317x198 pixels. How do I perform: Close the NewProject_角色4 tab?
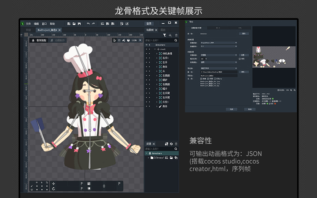pyautogui.click(x=59, y=30)
